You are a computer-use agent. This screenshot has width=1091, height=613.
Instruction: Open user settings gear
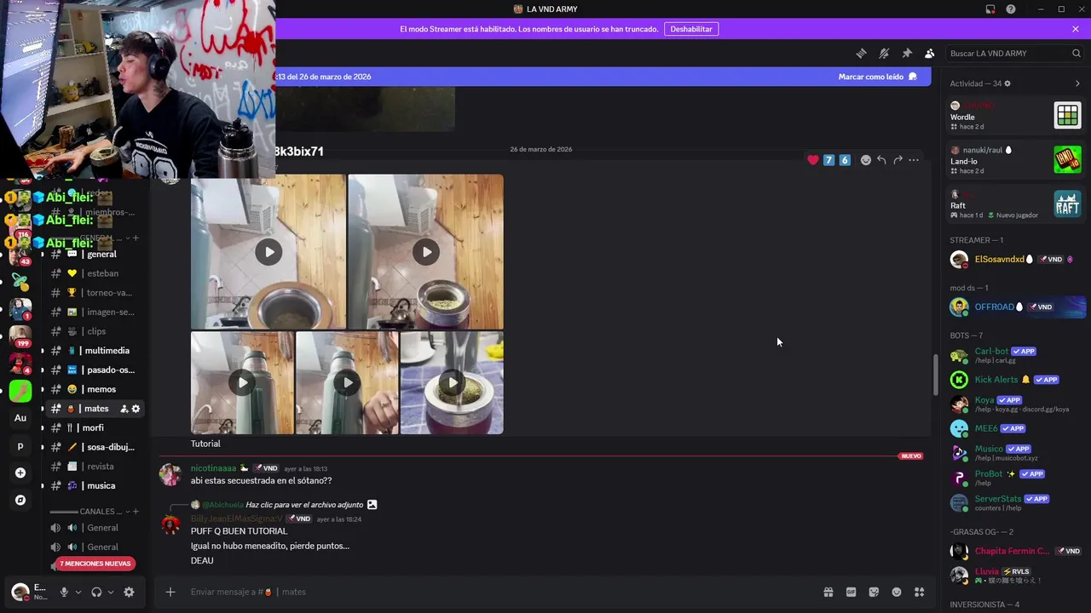(x=129, y=592)
